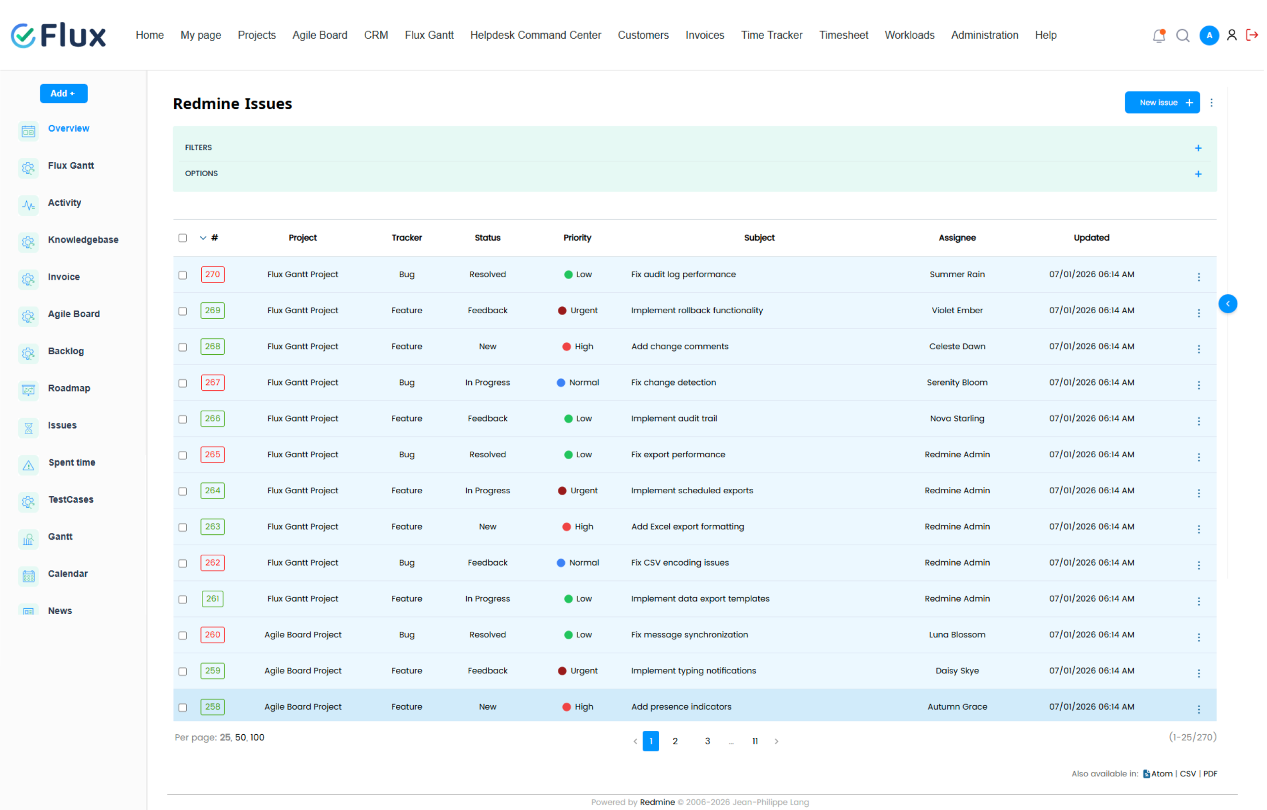The width and height of the screenshot is (1267, 810).
Task: Open the Time Tracker menu
Action: (772, 35)
